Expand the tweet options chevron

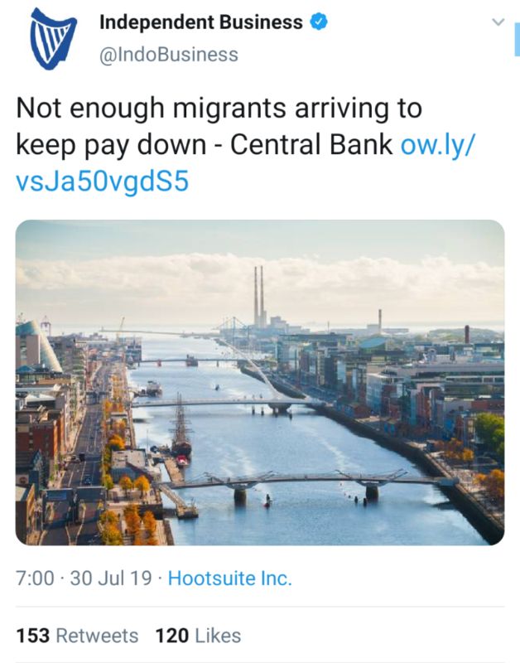pyautogui.click(x=498, y=22)
